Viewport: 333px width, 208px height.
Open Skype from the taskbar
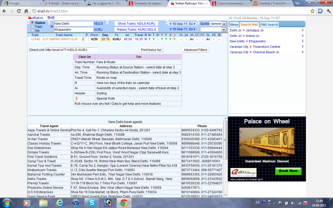[x=92, y=203]
